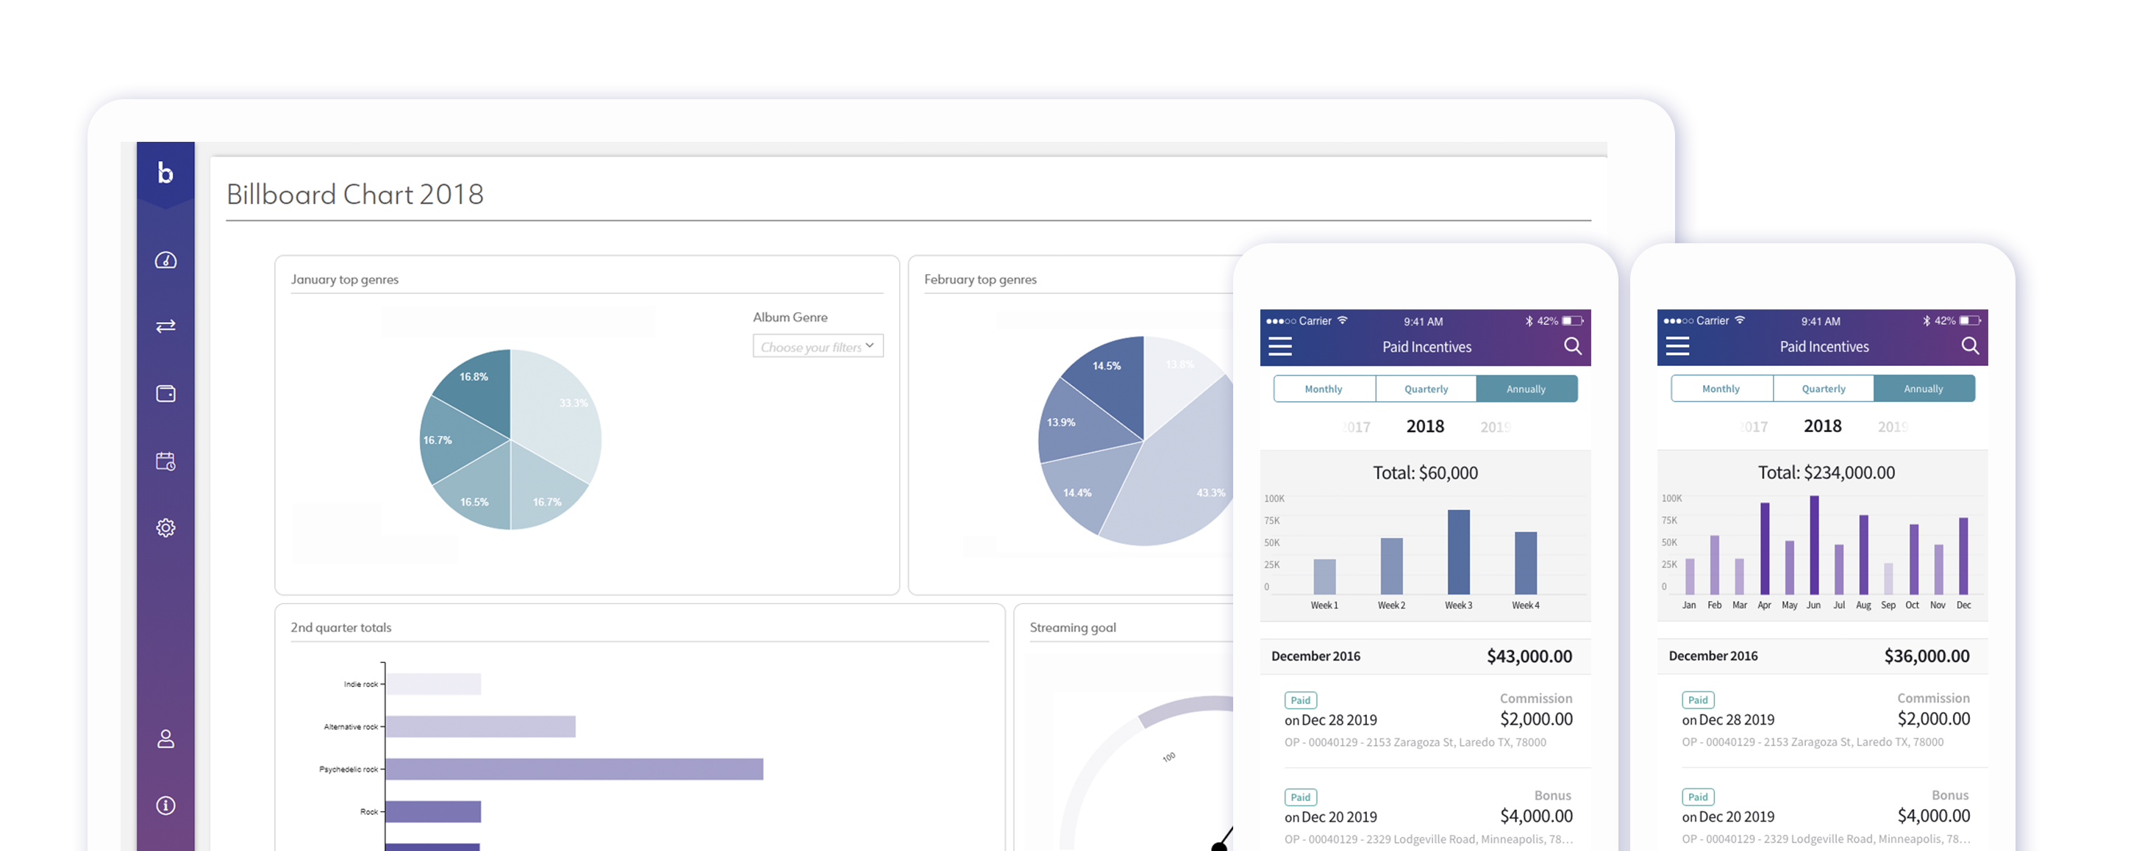
Task: Tap Paid badge for Dec 20 on right phone
Action: coord(1698,797)
